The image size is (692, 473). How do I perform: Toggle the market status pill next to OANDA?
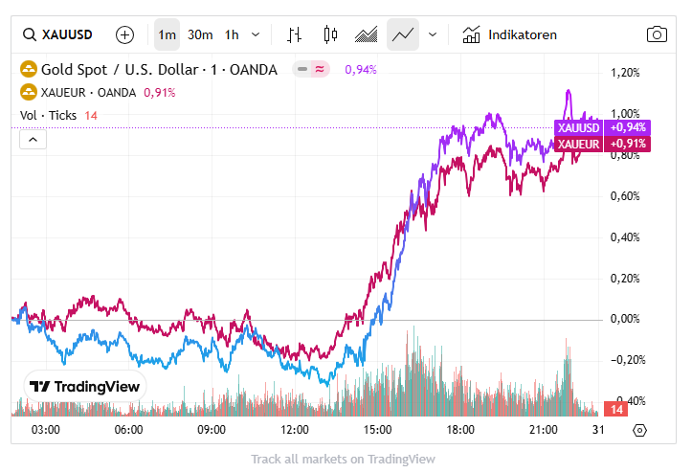[x=312, y=69]
